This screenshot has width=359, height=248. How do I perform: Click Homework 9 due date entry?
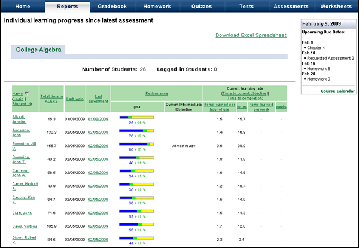(x=318, y=79)
